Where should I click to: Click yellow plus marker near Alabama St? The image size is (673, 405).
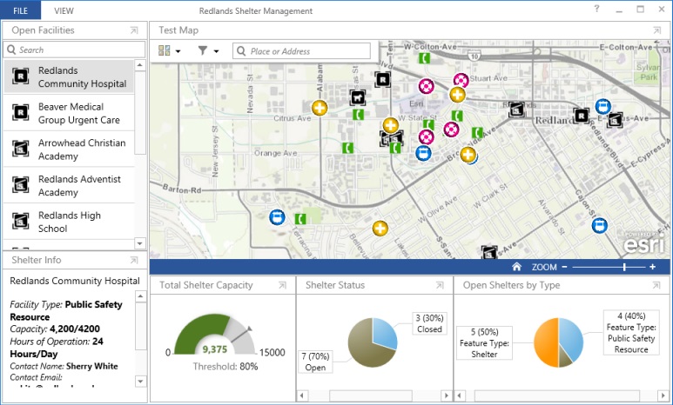(x=320, y=108)
